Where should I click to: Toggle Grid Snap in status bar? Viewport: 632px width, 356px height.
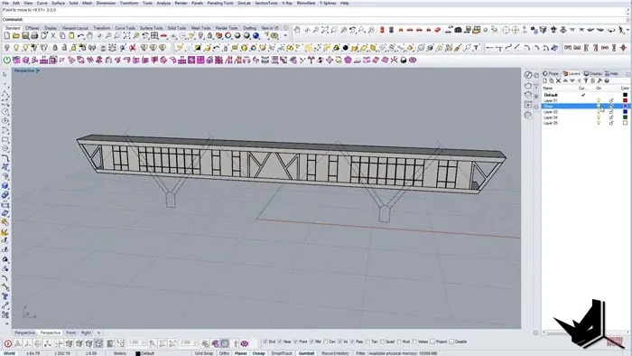[204, 353]
